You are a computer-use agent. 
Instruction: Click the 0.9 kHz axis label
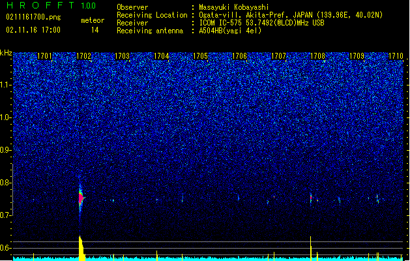(x=6, y=150)
